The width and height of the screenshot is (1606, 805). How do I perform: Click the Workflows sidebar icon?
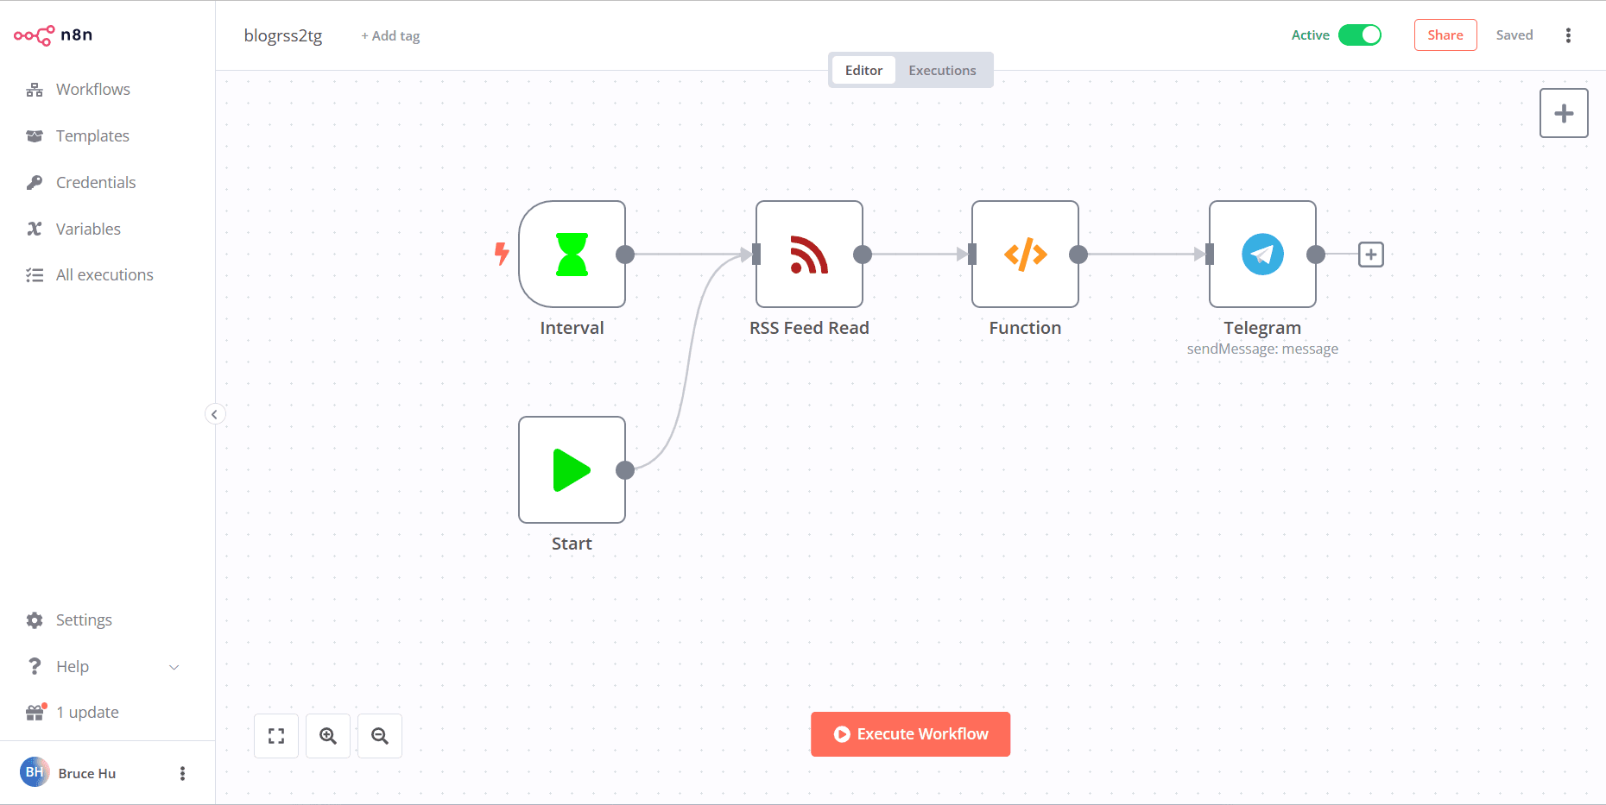click(35, 90)
